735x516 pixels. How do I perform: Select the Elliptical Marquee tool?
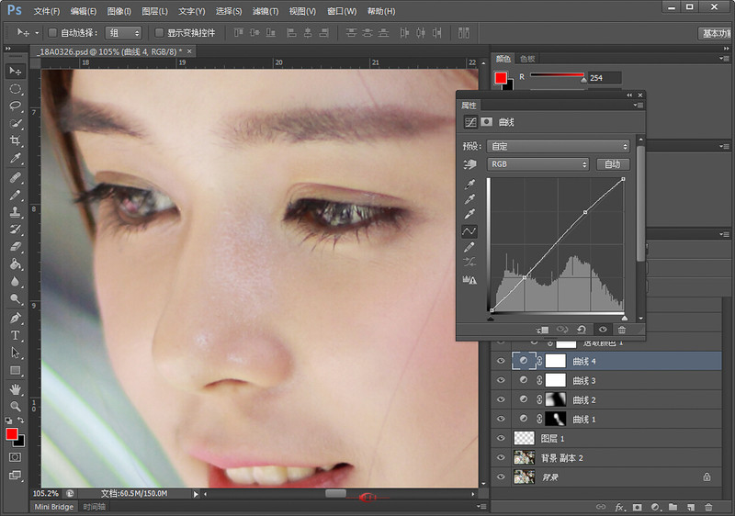(16, 88)
